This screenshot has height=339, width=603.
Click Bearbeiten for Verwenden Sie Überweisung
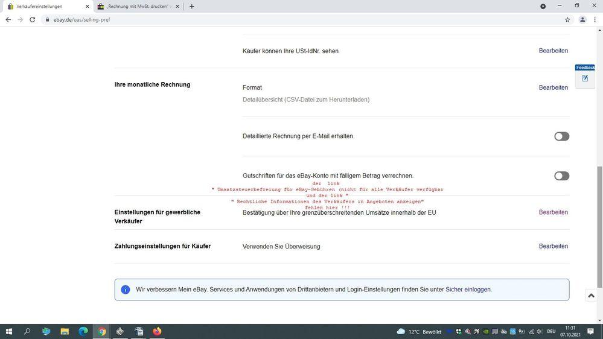click(553, 246)
